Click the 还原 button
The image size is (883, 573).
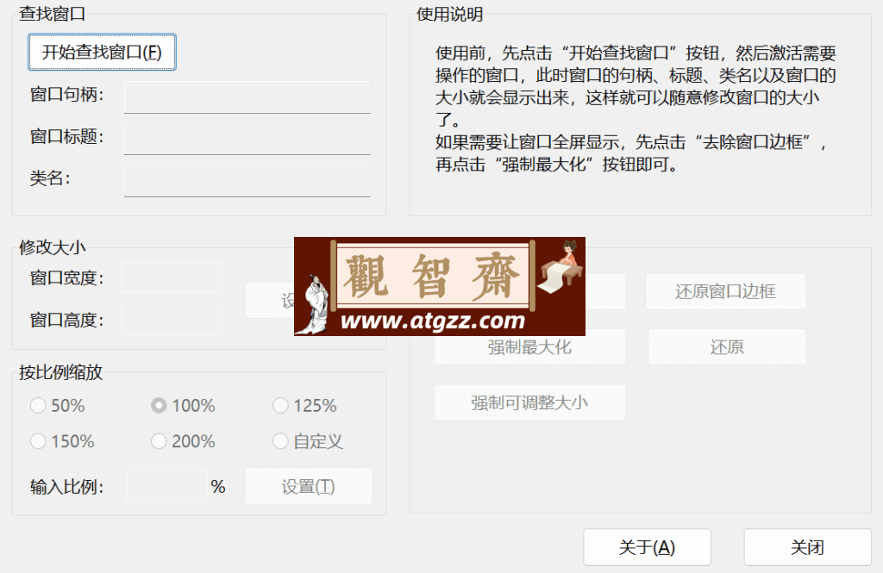(727, 347)
